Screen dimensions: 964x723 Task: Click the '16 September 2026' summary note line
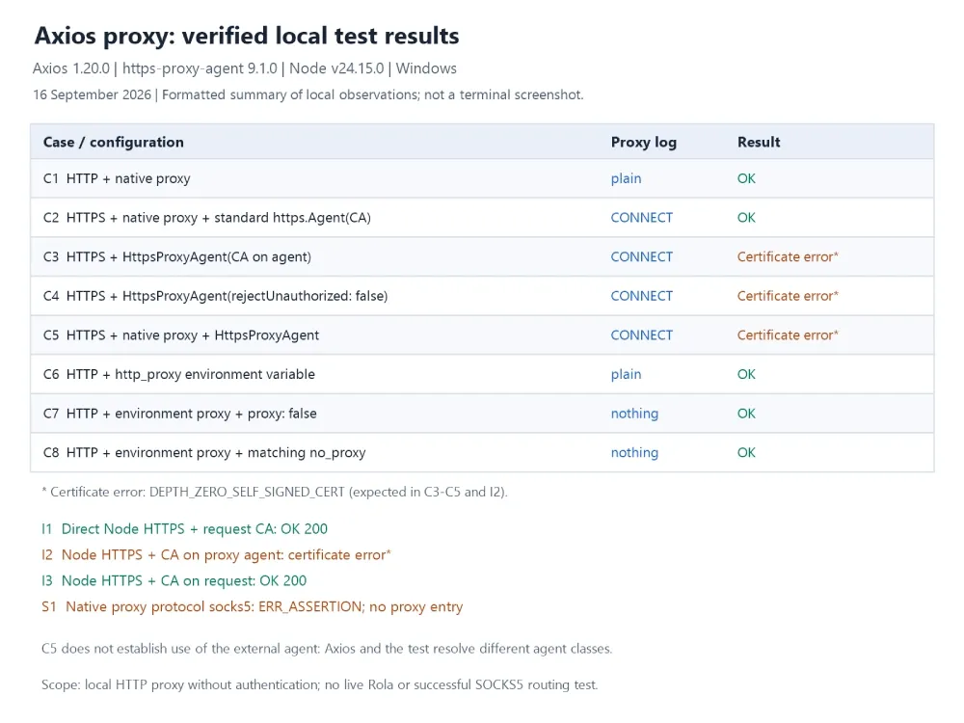click(308, 94)
